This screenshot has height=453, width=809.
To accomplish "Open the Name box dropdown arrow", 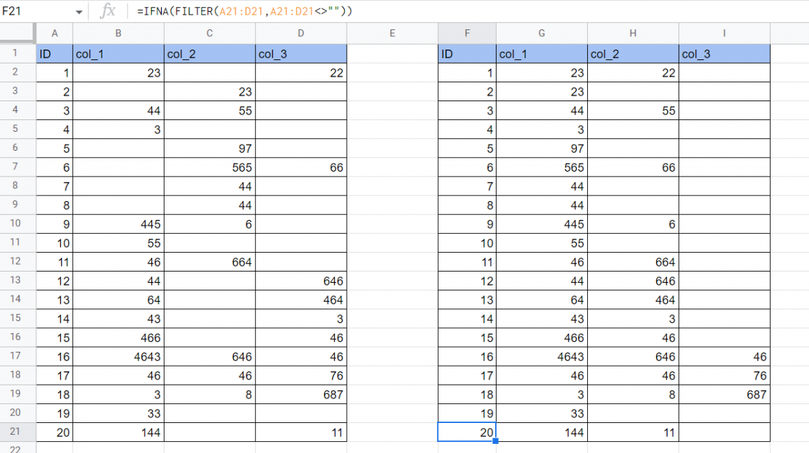I will tap(79, 11).
